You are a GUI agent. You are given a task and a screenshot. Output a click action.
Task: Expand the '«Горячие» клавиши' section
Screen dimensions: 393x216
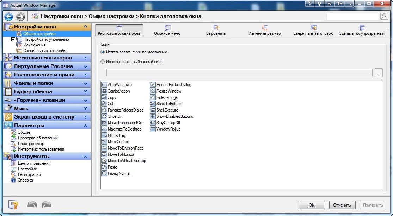click(85, 100)
